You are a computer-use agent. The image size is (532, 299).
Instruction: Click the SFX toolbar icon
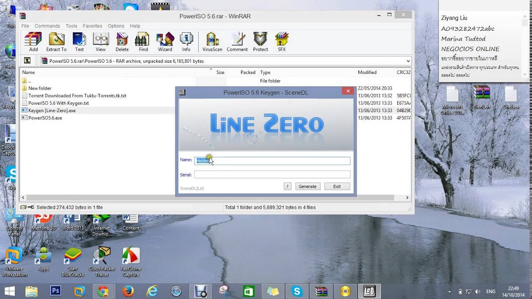tap(282, 42)
